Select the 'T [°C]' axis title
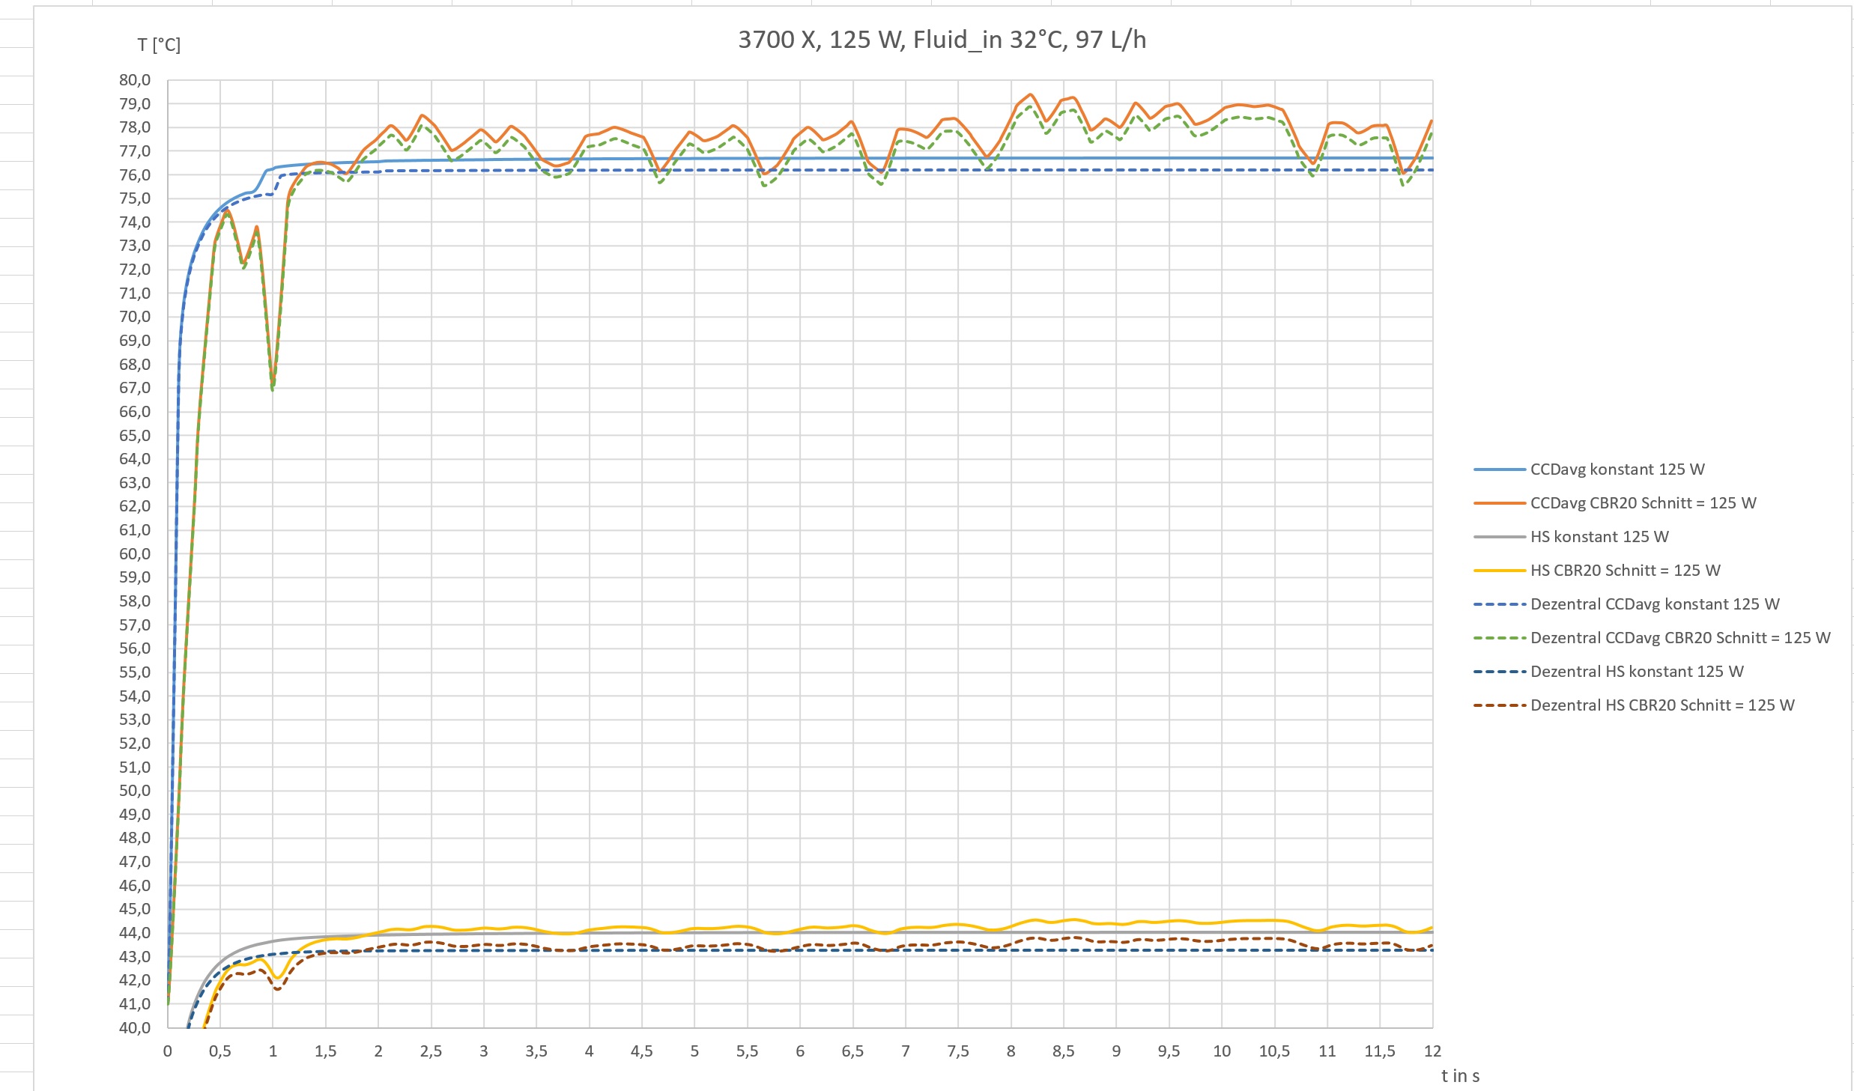The image size is (1854, 1091). point(159,45)
